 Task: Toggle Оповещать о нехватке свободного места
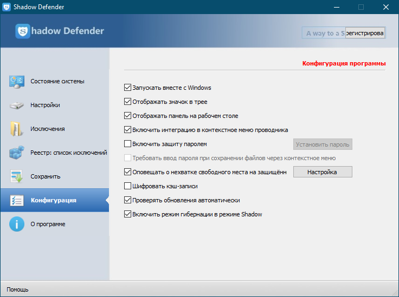[127, 172]
